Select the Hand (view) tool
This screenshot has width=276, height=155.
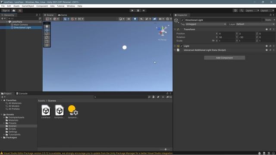47,26
